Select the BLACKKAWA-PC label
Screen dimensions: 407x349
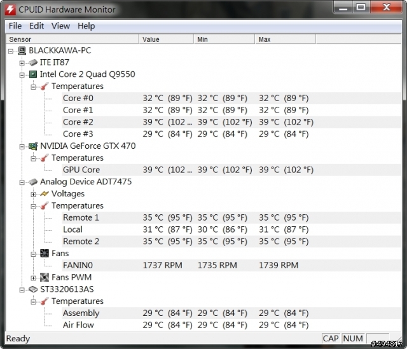point(60,51)
